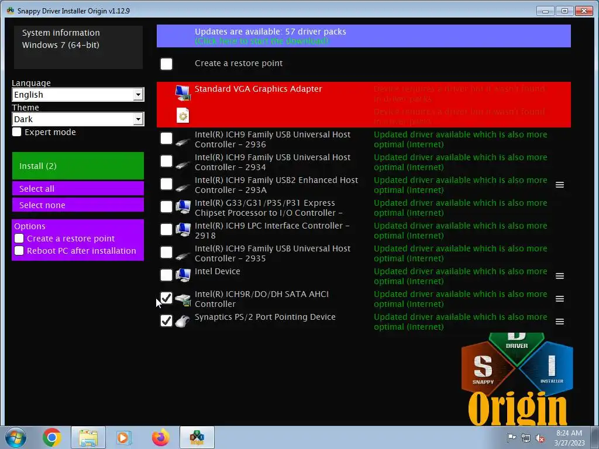This screenshot has width=599, height=449.
Task: Click the green Install (2) button
Action: pyautogui.click(x=78, y=165)
